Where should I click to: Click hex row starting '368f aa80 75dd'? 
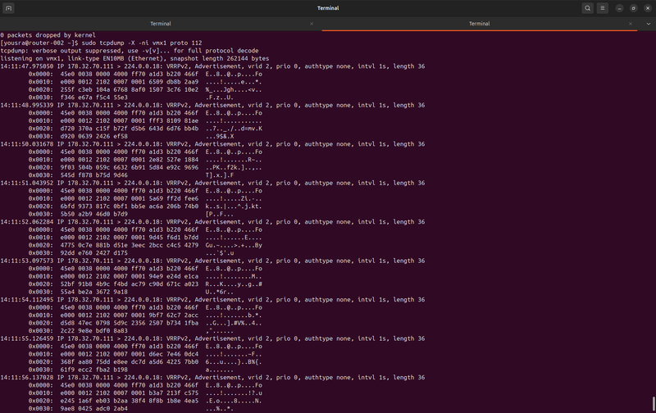(x=145, y=362)
